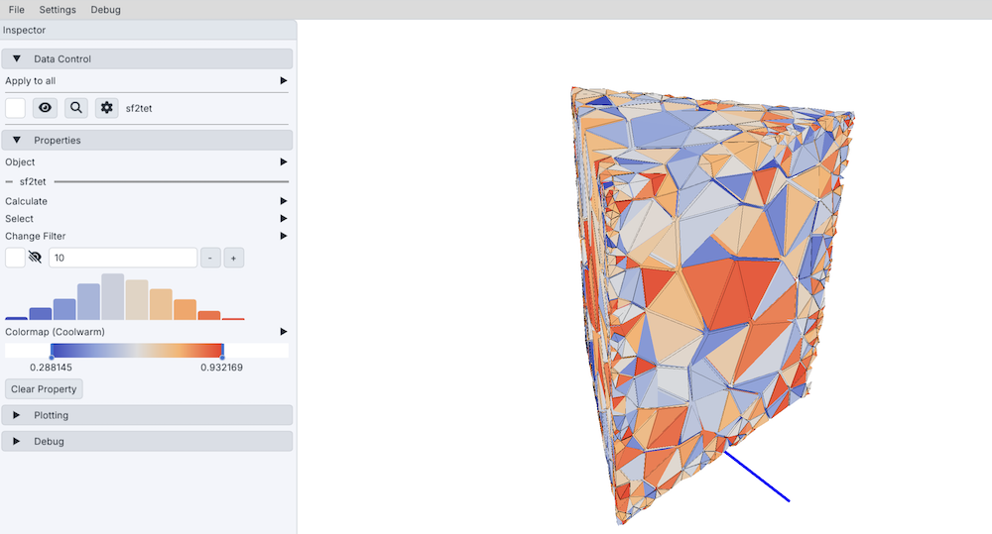Screen dimensions: 992x534
Task: Click the tallest histogram bar
Action: coord(113,297)
